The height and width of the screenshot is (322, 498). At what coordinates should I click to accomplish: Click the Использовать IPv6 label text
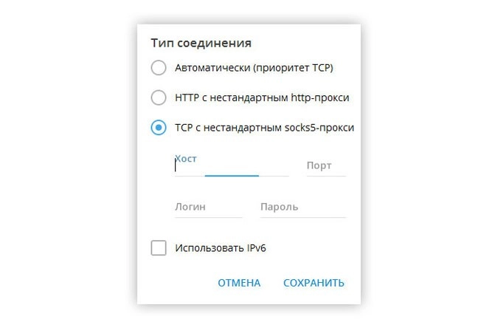220,247
